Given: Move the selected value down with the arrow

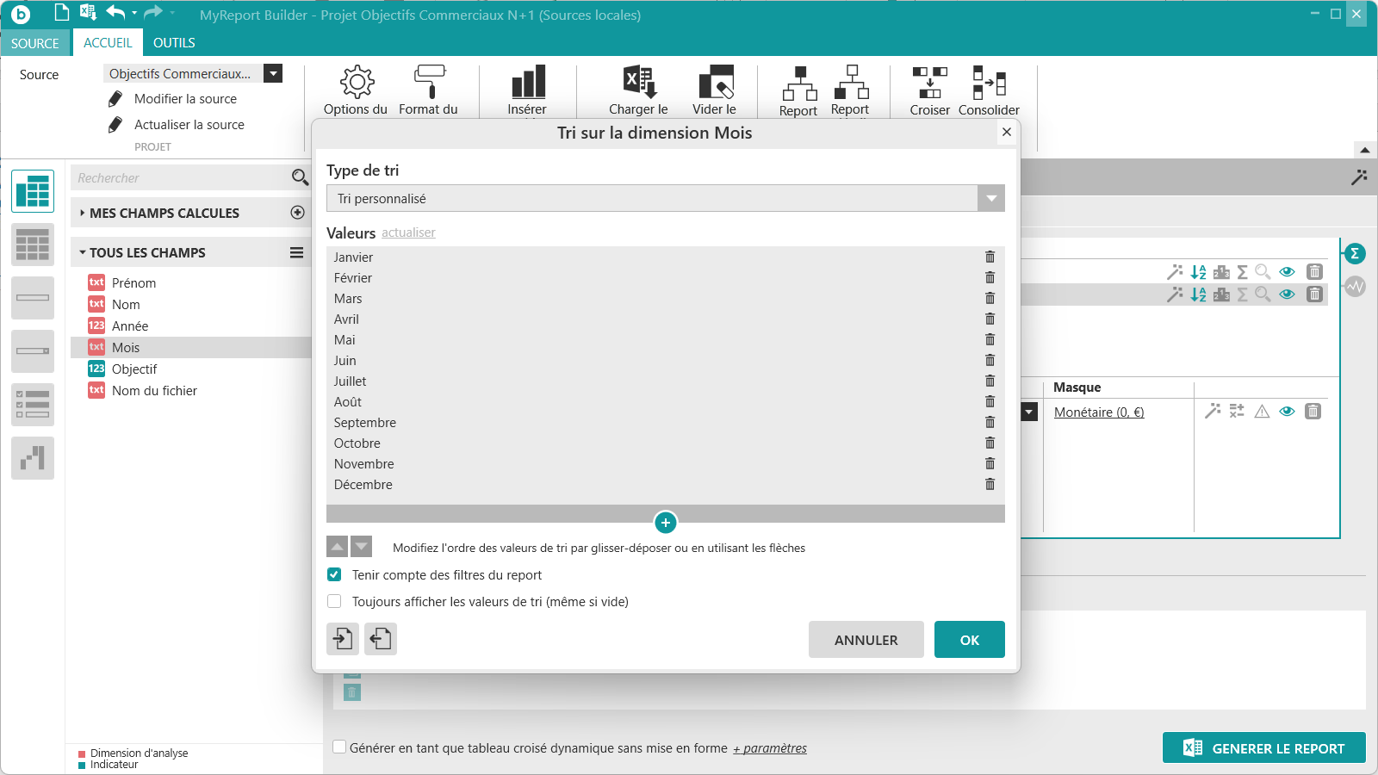Looking at the screenshot, I should click(x=362, y=547).
